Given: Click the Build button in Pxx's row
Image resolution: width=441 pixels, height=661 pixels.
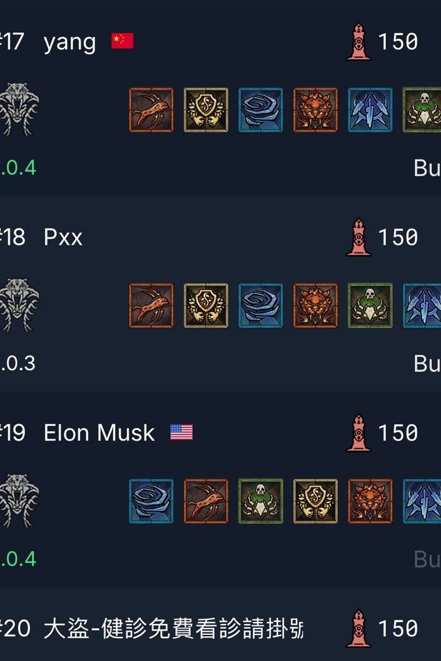Looking at the screenshot, I should (427, 364).
